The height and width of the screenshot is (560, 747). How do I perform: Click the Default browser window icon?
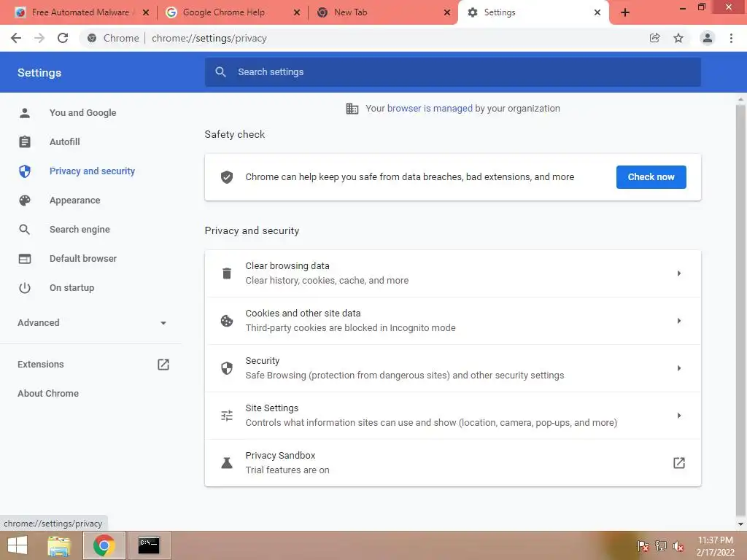coord(25,259)
